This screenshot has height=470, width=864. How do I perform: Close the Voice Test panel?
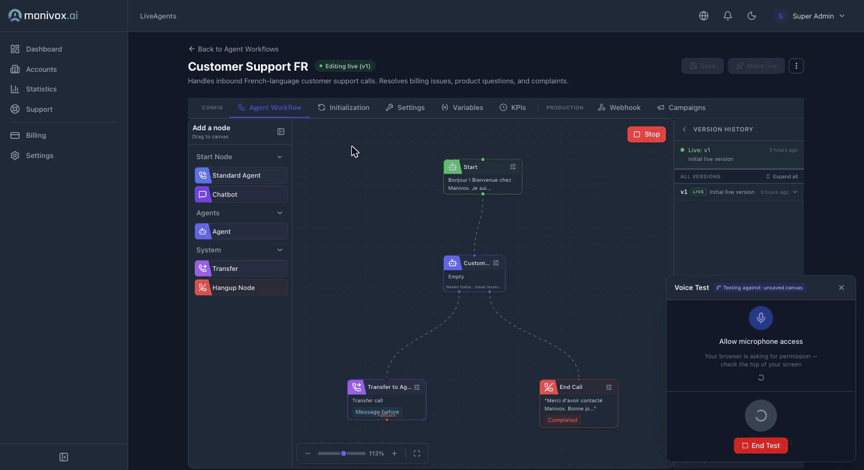point(841,288)
